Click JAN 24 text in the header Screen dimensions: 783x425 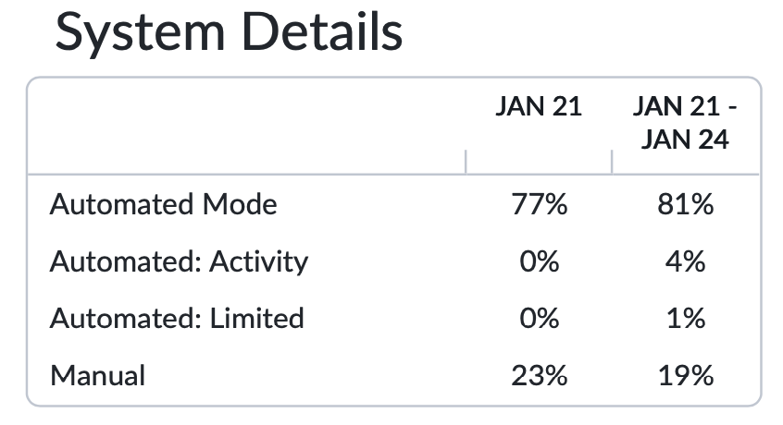[685, 140]
